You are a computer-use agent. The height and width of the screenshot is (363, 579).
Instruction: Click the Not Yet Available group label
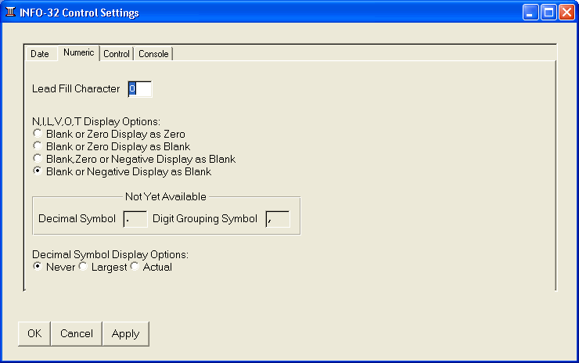pyautogui.click(x=165, y=196)
